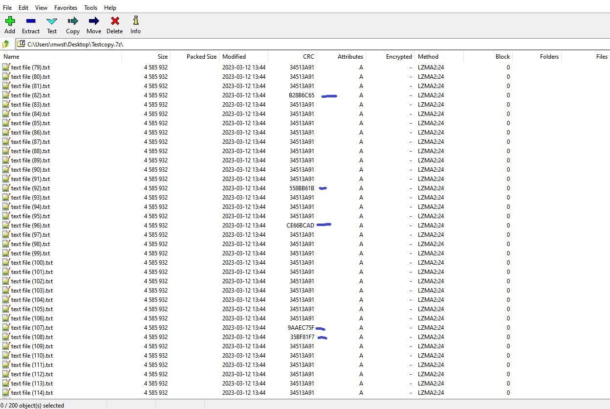Open the View menu
Viewport: 610px width, 409px height.
42,8
